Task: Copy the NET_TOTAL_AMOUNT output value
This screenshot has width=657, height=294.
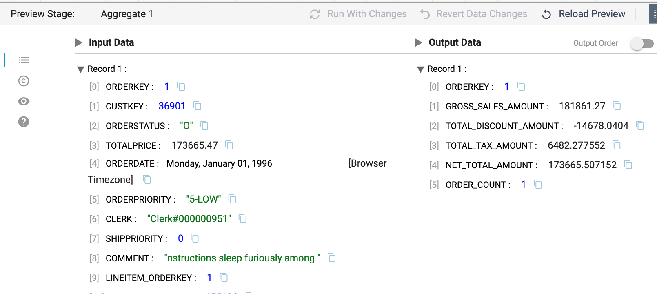Action: pyautogui.click(x=628, y=165)
